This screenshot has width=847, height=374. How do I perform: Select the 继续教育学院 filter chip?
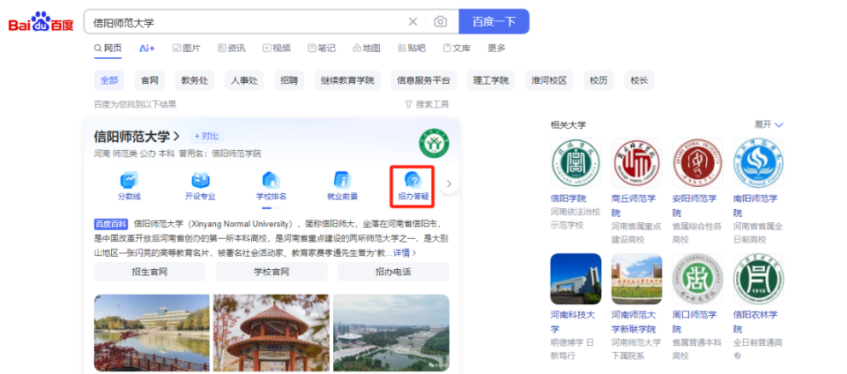[x=348, y=80]
